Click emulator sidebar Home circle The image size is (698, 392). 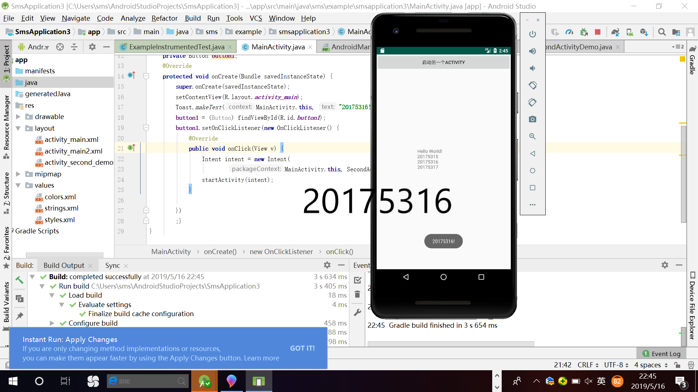click(532, 171)
